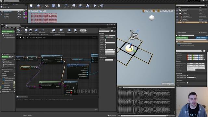
Task: Open the Replication dropdown in variable details
Action: (x=110, y=52)
